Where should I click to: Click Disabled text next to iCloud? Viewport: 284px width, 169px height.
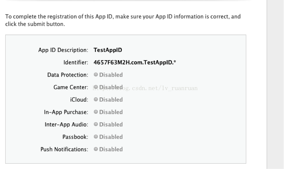[111, 100]
